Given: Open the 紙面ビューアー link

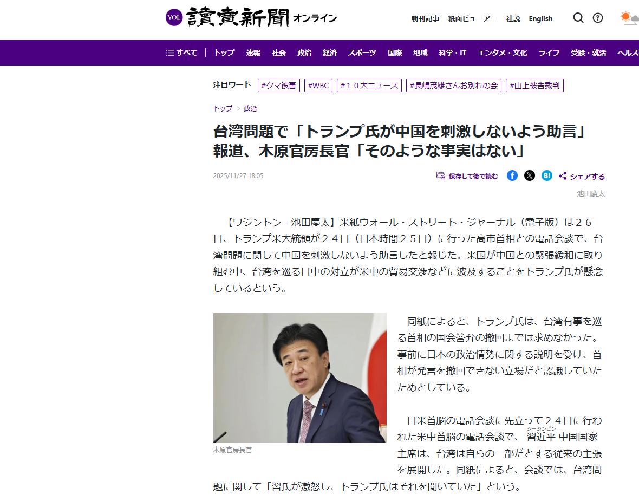Looking at the screenshot, I should [472, 19].
